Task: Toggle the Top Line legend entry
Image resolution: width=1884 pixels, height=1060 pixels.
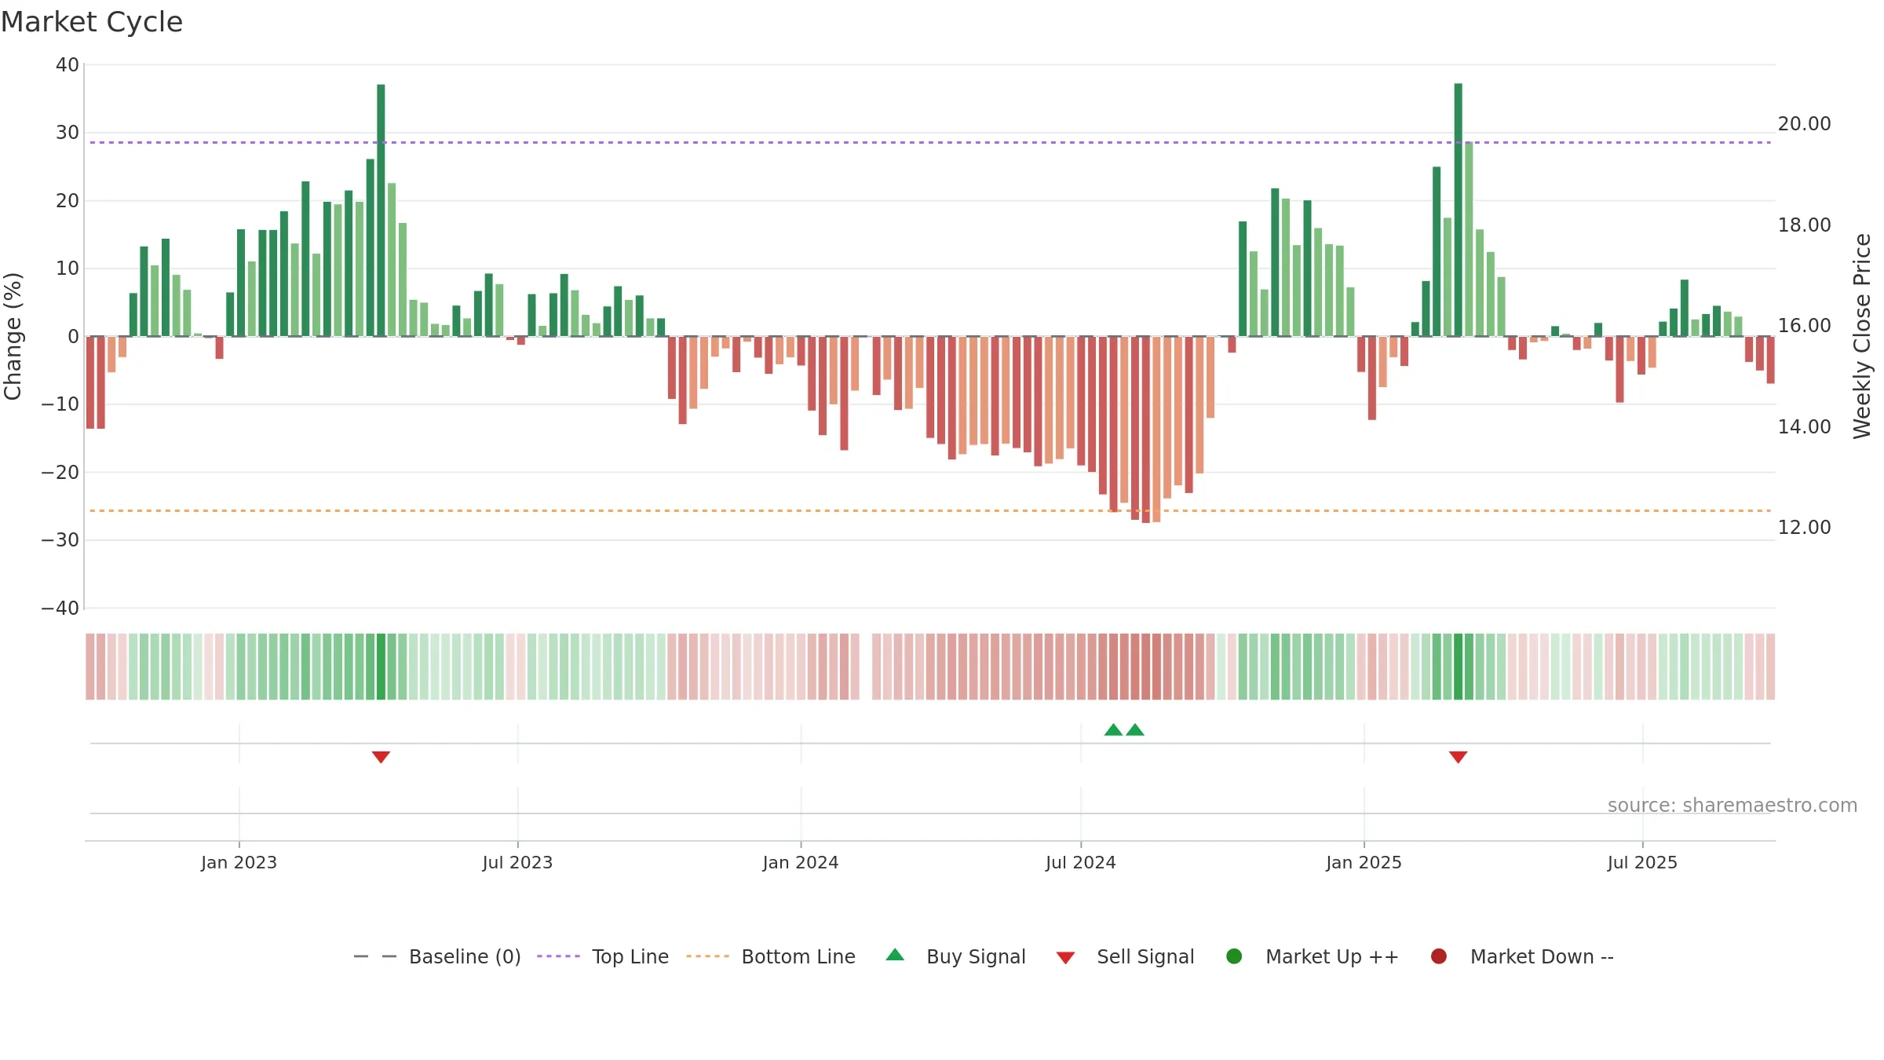Action: (603, 956)
